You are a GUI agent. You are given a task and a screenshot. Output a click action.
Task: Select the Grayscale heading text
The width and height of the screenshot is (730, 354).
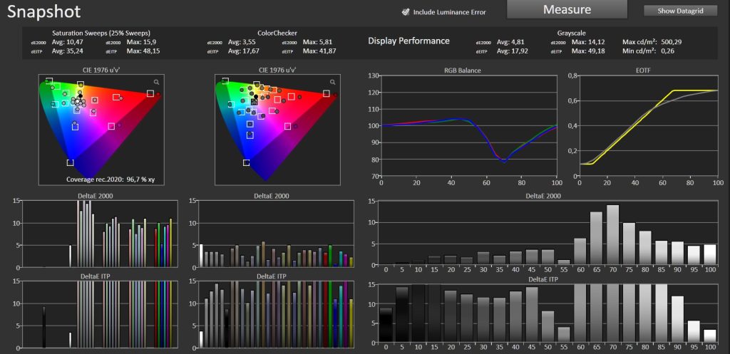pyautogui.click(x=571, y=33)
